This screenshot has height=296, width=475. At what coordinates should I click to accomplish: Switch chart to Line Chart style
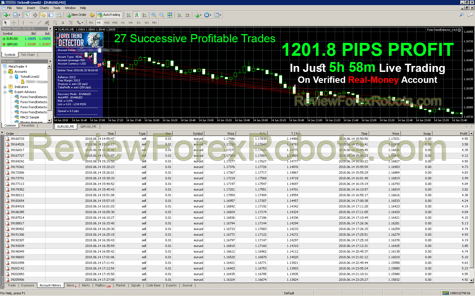tap(144, 15)
